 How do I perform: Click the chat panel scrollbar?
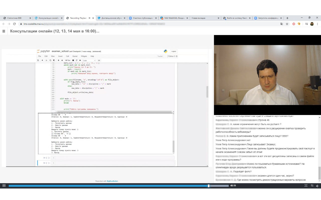pos(319,173)
